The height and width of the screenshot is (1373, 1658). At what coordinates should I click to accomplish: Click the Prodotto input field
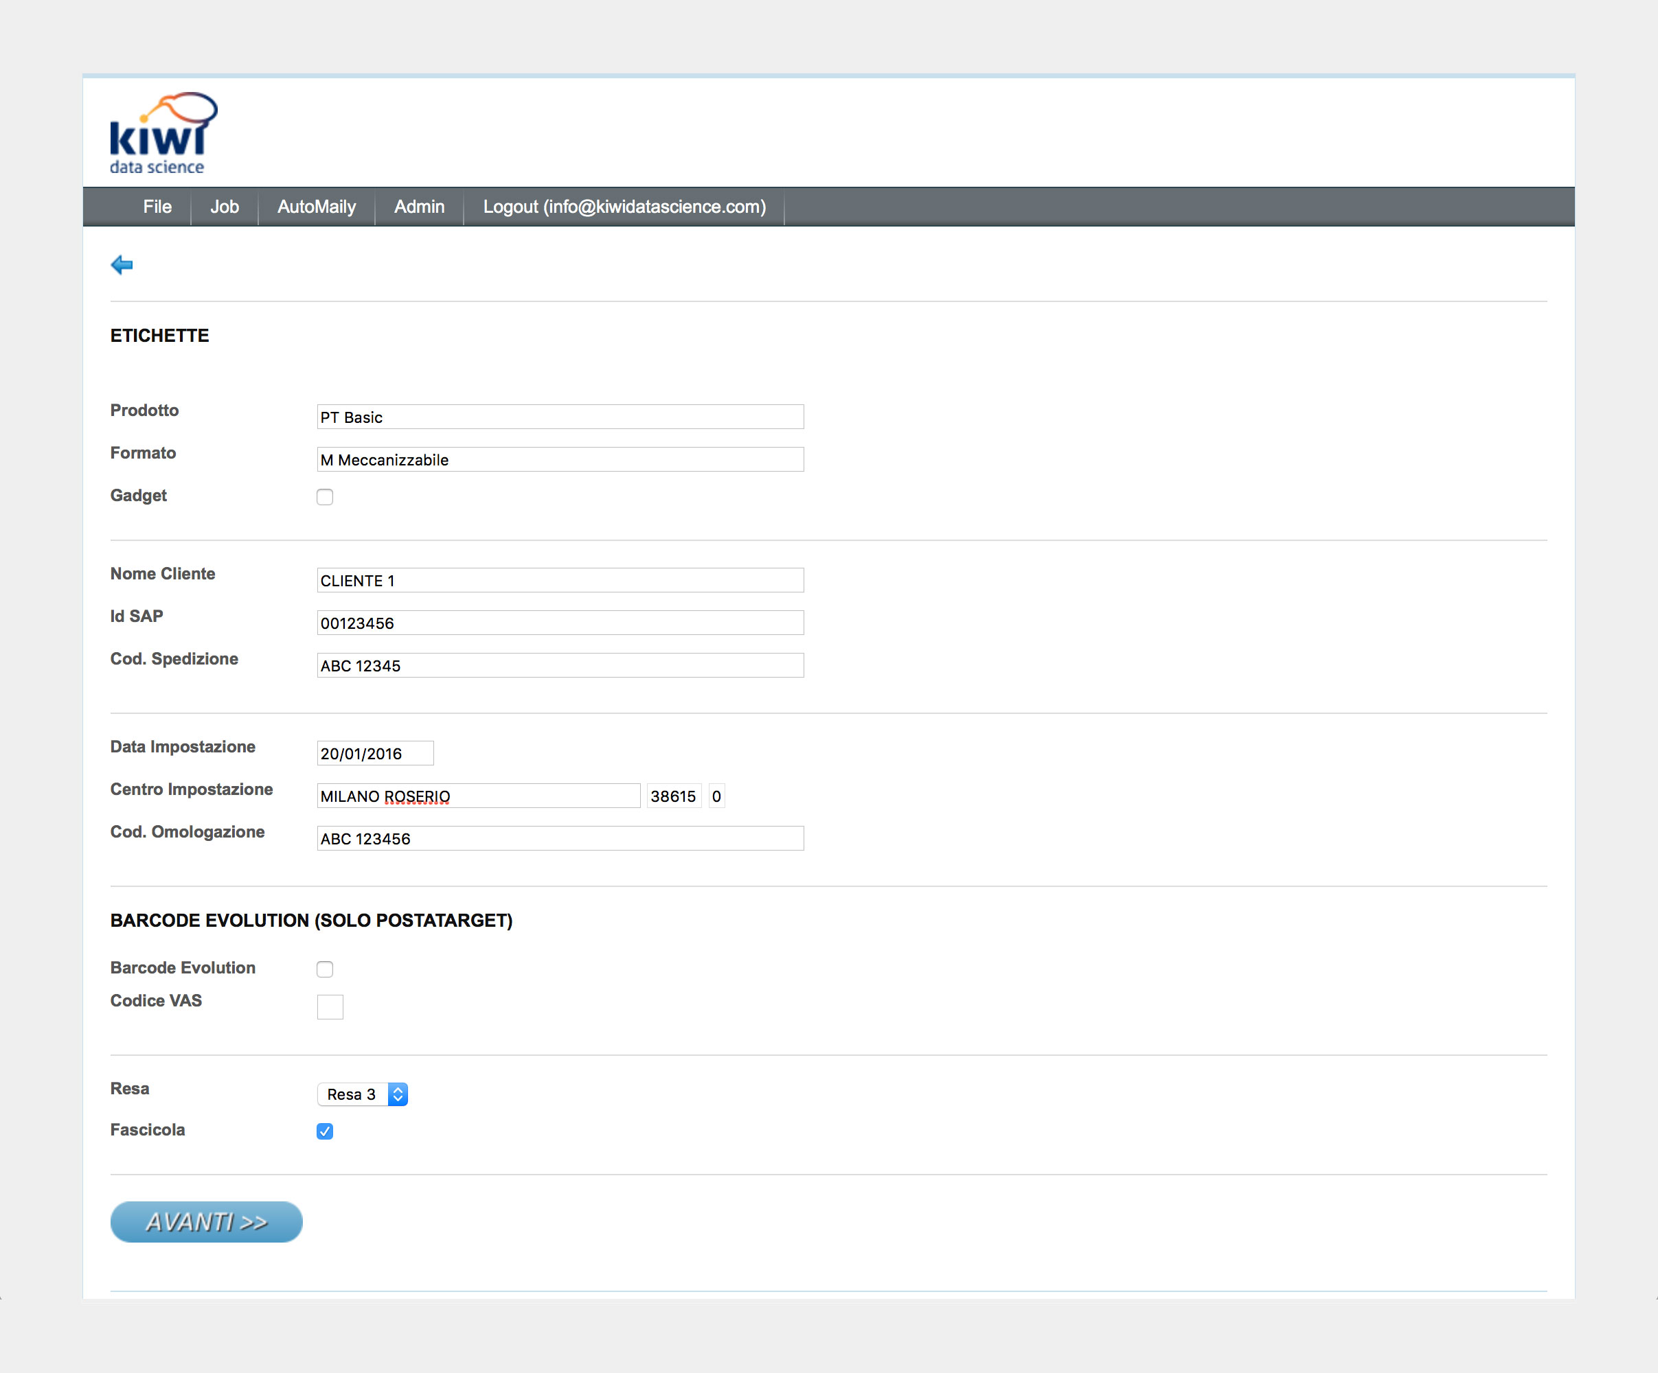[x=560, y=417]
